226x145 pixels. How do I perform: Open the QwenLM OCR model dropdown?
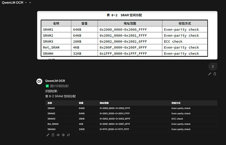click(x=14, y=3)
